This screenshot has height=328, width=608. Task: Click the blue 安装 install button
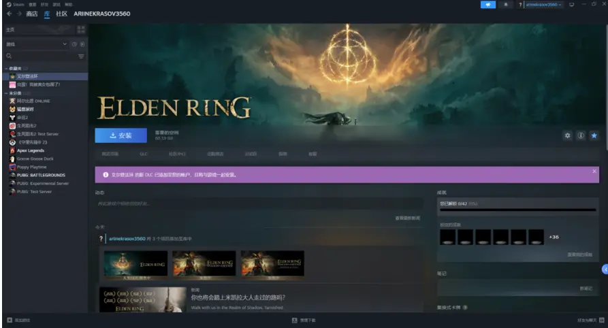pos(121,135)
